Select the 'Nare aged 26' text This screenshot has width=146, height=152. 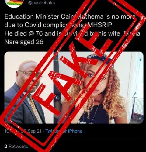24,42
